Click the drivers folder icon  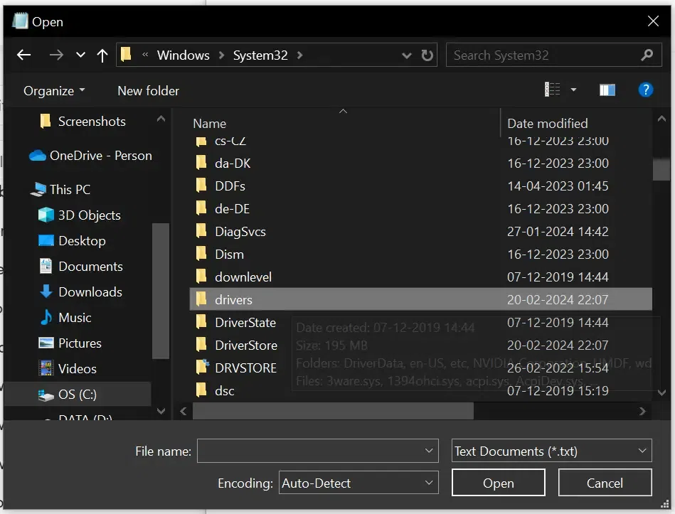[201, 299]
